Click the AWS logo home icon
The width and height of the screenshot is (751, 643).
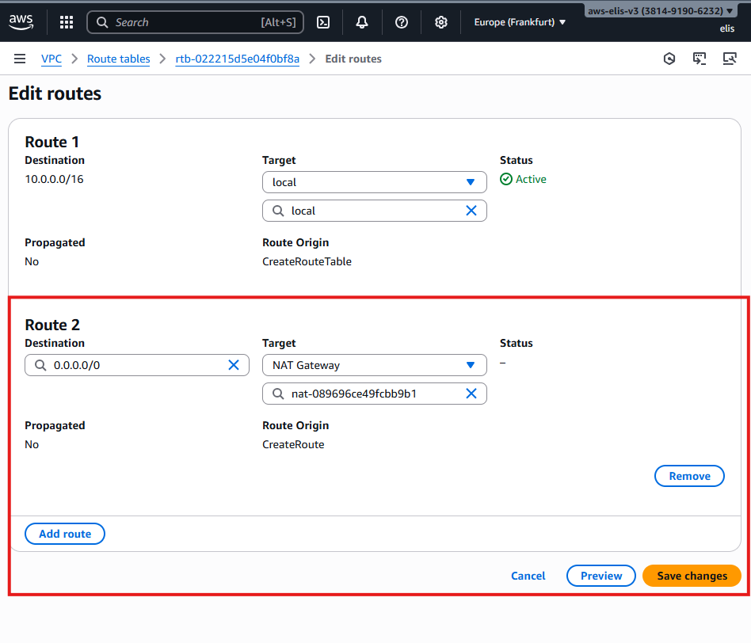pos(21,22)
